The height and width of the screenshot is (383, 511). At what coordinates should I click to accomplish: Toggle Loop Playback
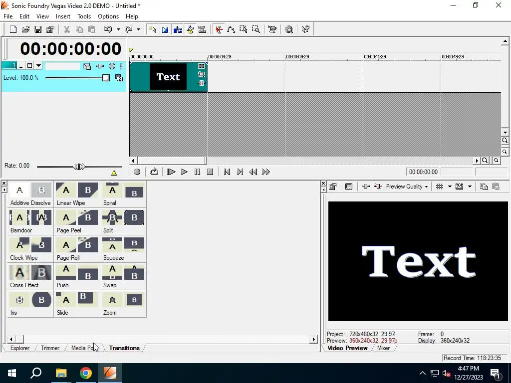[x=154, y=172]
